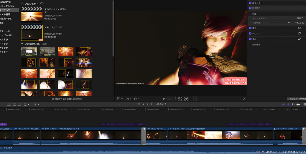Activate the 変形 on-screen transform icon
The width and height of the screenshot is (306, 154).
[x=299, y=28]
